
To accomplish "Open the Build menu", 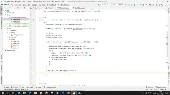I will [x=40, y=2].
